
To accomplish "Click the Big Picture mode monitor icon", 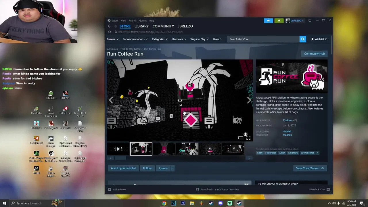I will point(310,21).
